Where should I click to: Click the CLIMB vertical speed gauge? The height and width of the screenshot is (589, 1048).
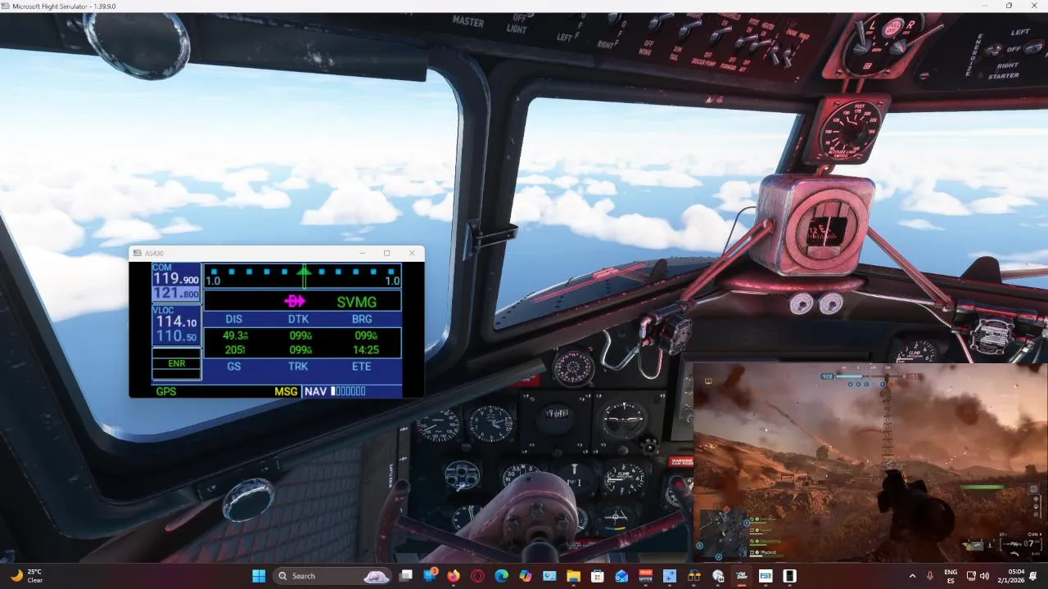click(624, 479)
